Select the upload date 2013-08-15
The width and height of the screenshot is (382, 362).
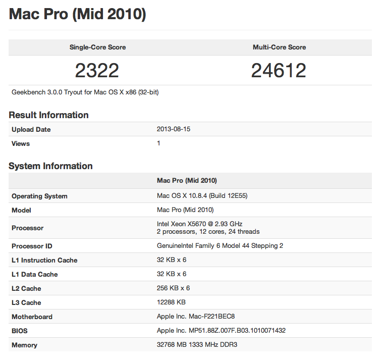pyautogui.click(x=174, y=129)
